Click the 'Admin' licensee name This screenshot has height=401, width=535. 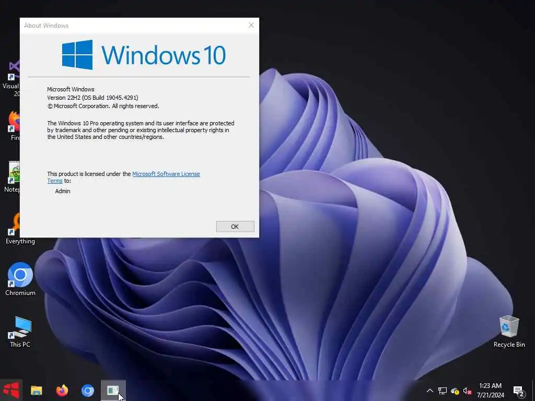pos(63,191)
